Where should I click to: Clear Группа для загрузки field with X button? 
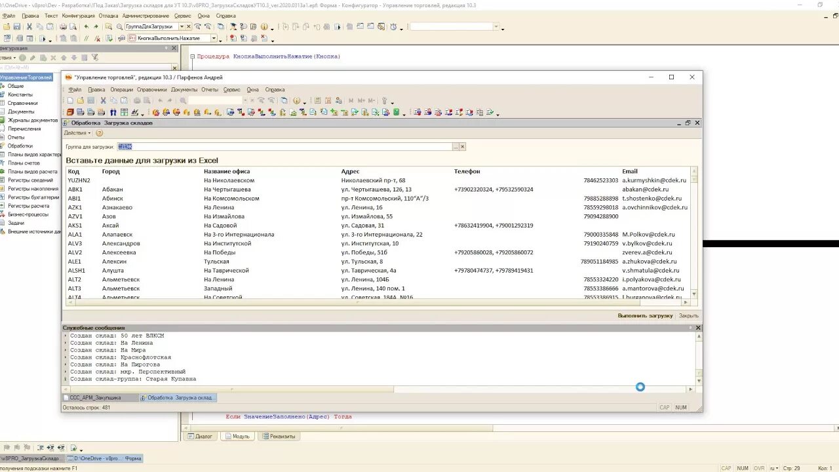(x=462, y=147)
